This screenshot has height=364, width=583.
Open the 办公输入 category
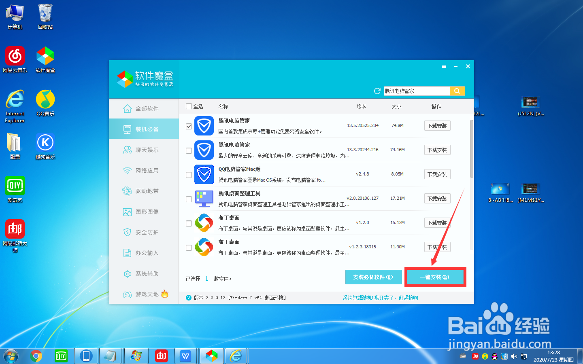click(x=144, y=253)
